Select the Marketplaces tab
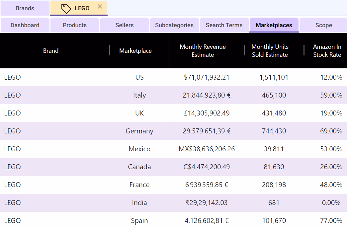 (x=274, y=25)
